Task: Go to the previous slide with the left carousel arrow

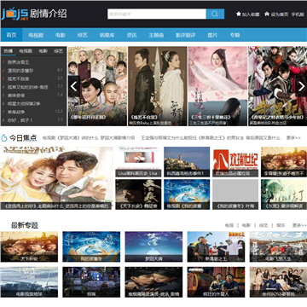Action: click(74, 86)
